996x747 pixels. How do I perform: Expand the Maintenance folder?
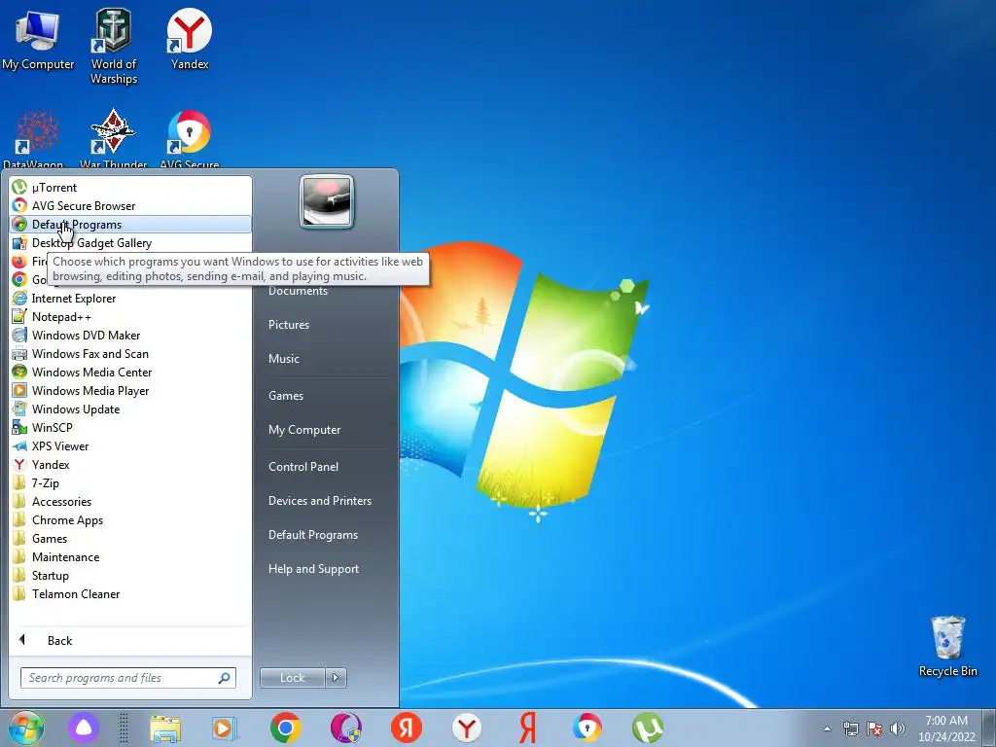tap(130, 556)
